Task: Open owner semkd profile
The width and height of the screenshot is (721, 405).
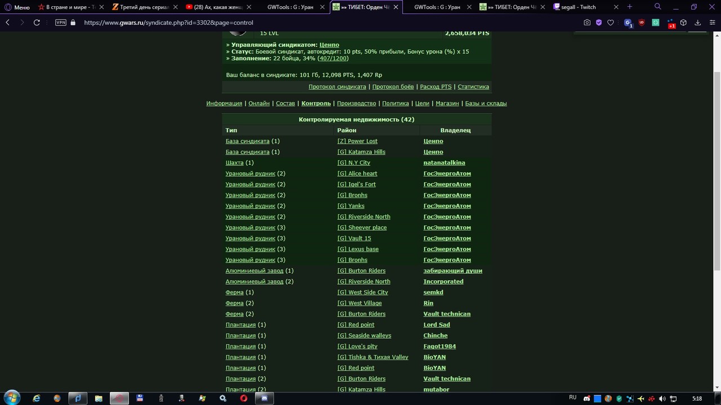Action: (433, 292)
